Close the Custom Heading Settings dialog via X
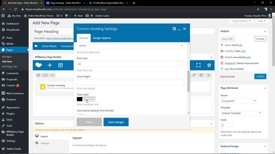275x154 pixels. [184, 29]
